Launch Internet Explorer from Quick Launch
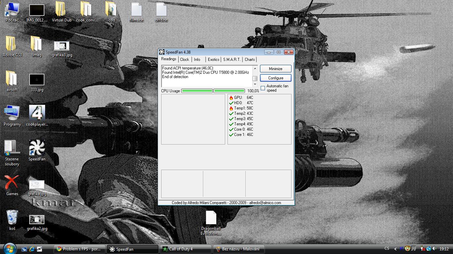Screen dimensions: 453x254 pyautogui.click(x=32, y=249)
